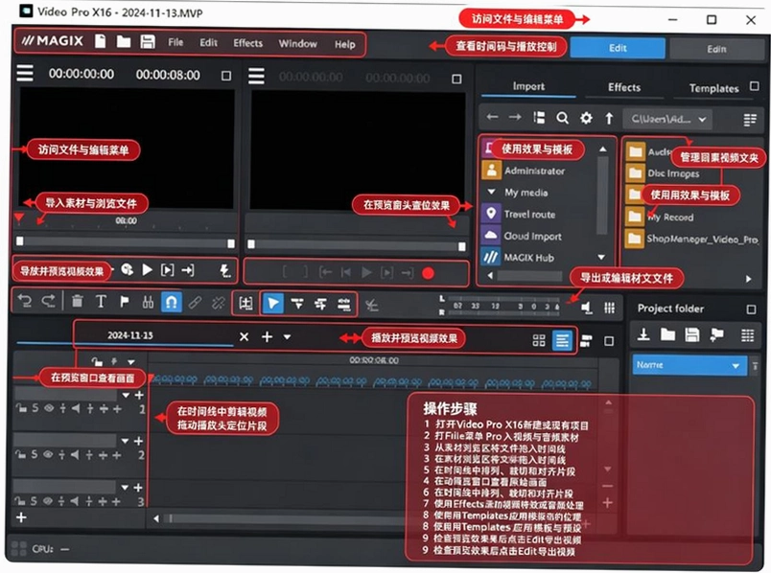Toggle magnet snapping

point(172,302)
